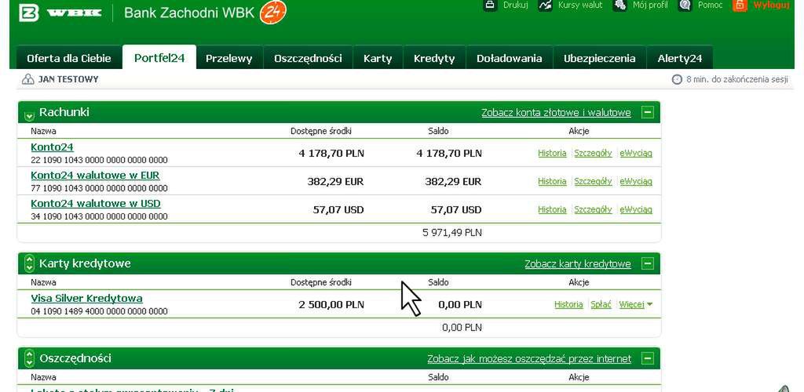804x392 pixels.
Task: Click card number 04 1090 1489 4000
Action: click(x=99, y=311)
